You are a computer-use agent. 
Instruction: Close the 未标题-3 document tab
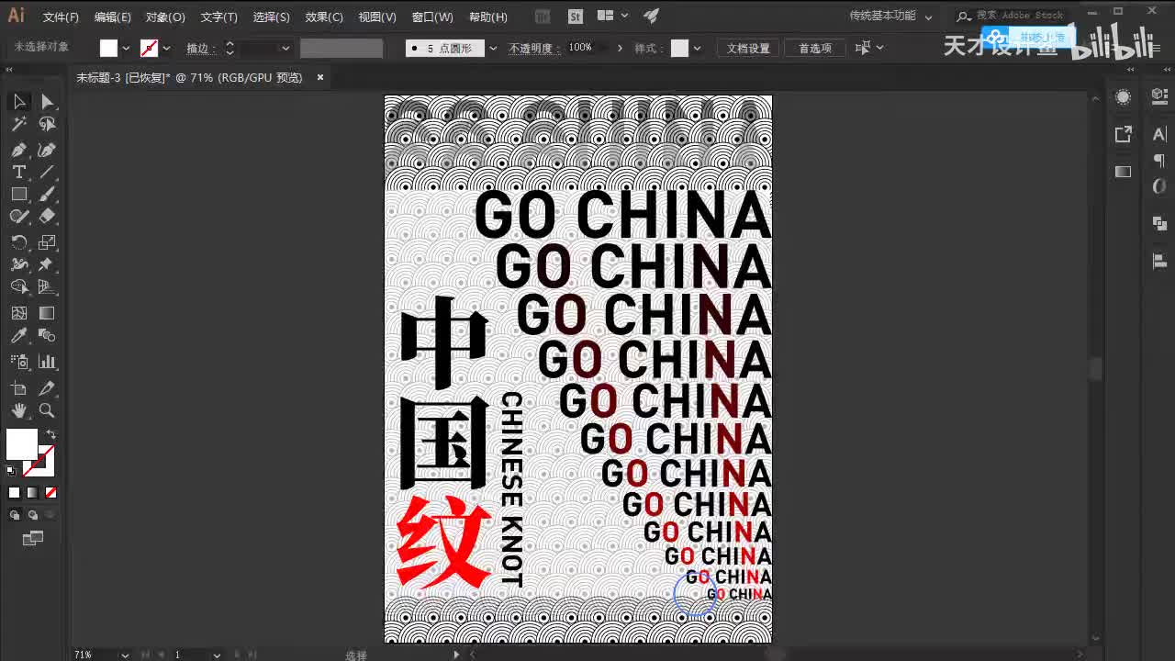(320, 78)
